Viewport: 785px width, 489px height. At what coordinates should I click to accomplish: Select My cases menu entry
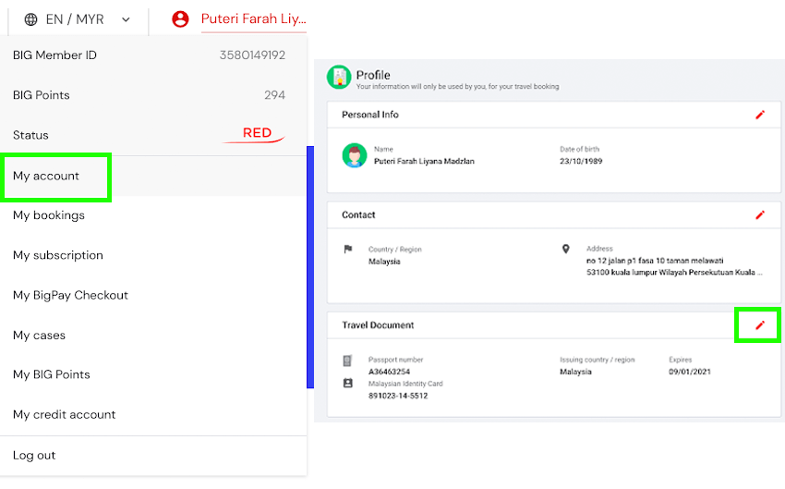click(40, 335)
